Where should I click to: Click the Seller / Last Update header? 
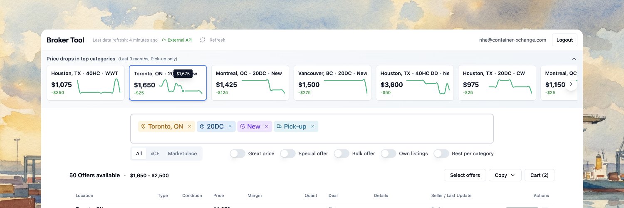(x=451, y=196)
